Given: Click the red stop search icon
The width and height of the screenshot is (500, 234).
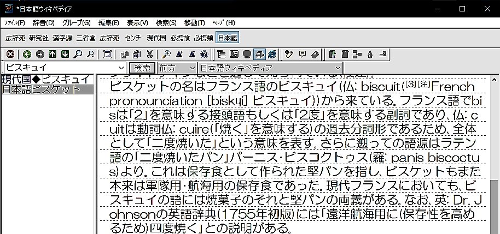Looking at the screenshot, I should click(x=10, y=55).
